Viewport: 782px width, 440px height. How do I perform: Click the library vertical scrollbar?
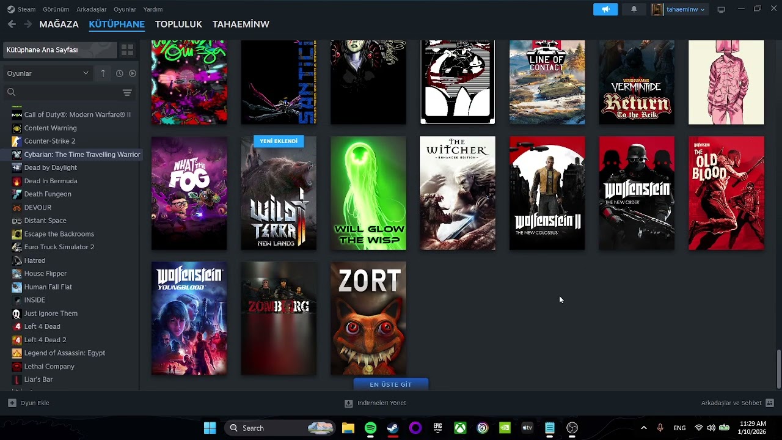point(778,369)
